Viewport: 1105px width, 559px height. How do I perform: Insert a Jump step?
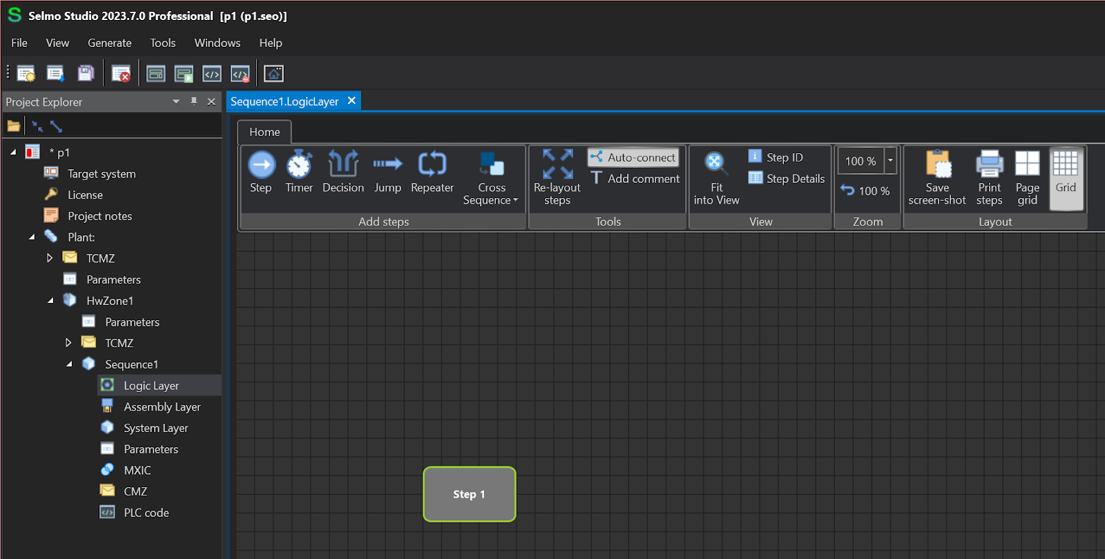click(387, 173)
